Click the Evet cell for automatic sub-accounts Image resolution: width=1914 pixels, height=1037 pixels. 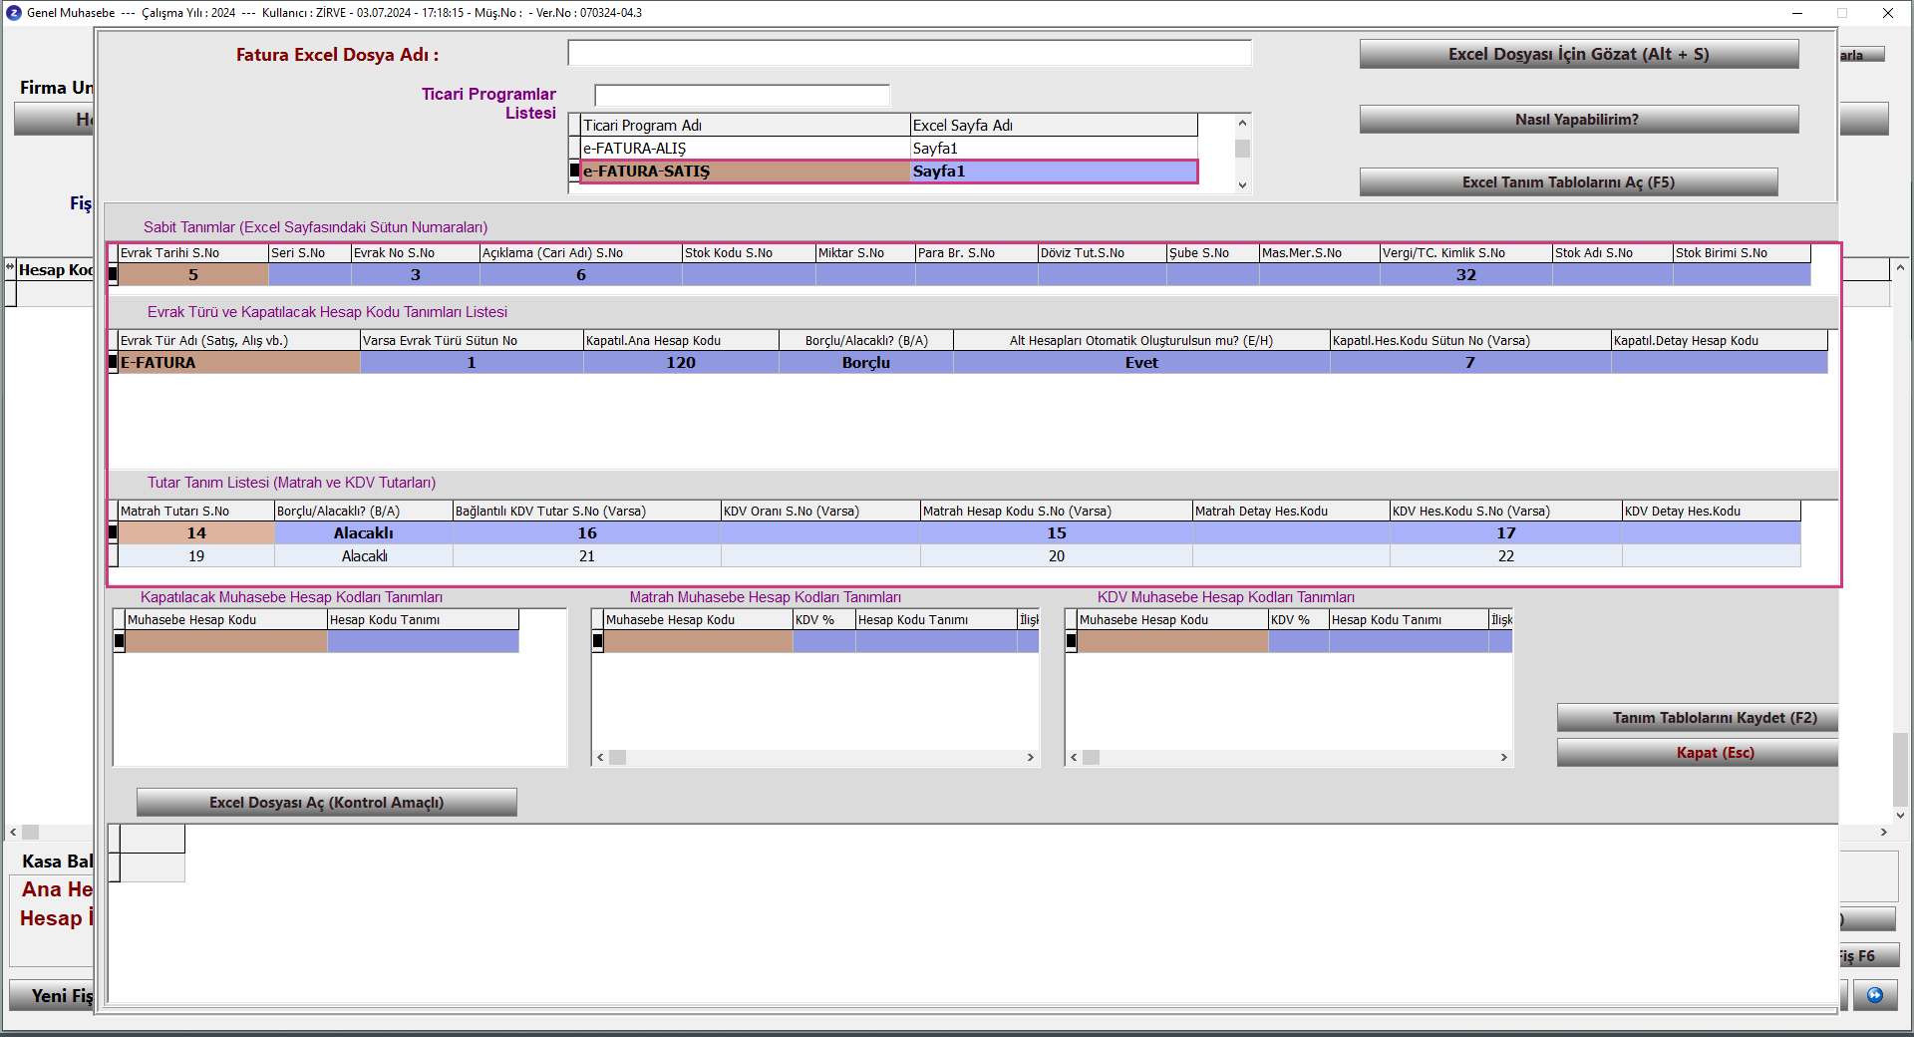pyautogui.click(x=1140, y=363)
